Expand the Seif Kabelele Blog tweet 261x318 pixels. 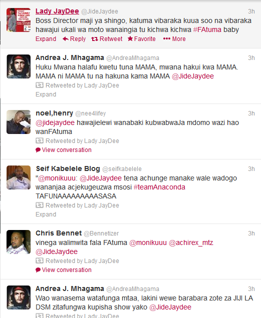46,214
